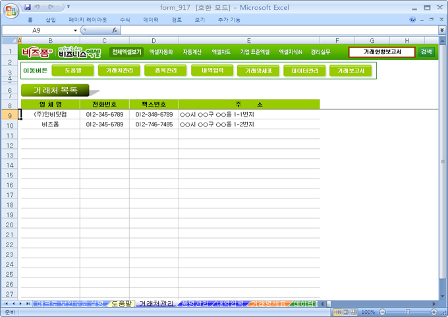Expand the formula bar
The width and height of the screenshot is (448, 317).
click(441, 30)
